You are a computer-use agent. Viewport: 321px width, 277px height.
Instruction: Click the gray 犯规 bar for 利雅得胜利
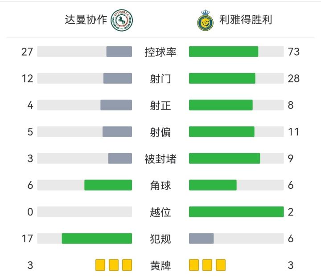201,238
